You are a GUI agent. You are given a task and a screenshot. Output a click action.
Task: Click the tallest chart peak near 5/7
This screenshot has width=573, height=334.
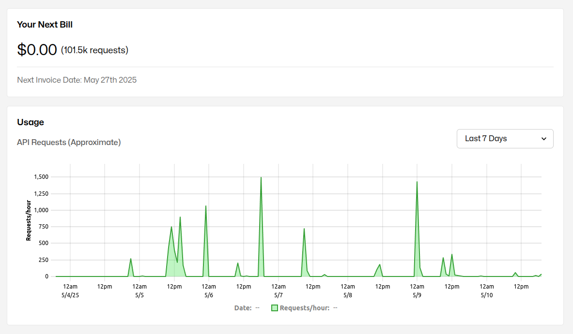261,177
